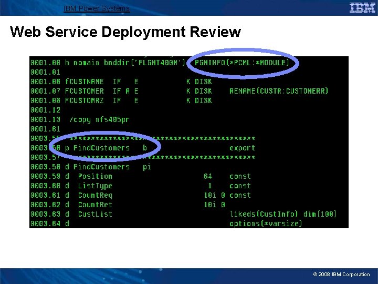Select the Position parameter name
Image resolution: width=378 pixels, height=284 pixels.
(95, 176)
